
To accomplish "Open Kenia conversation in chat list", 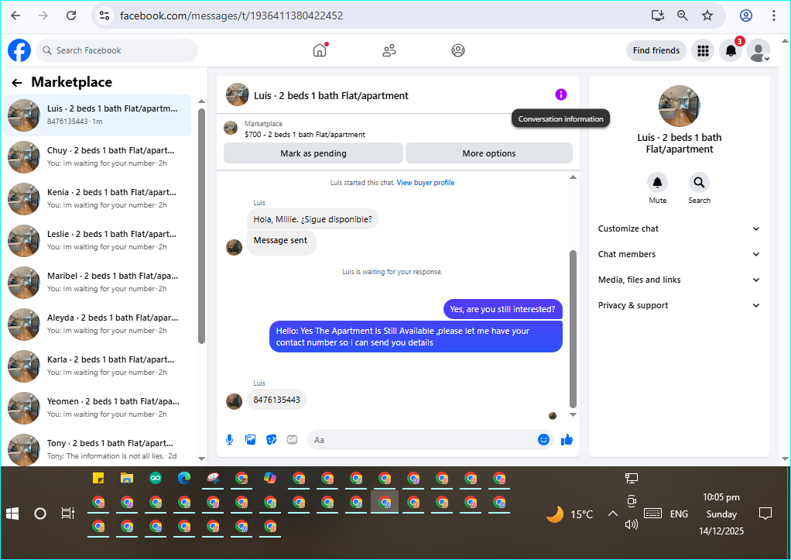I will (x=98, y=199).
